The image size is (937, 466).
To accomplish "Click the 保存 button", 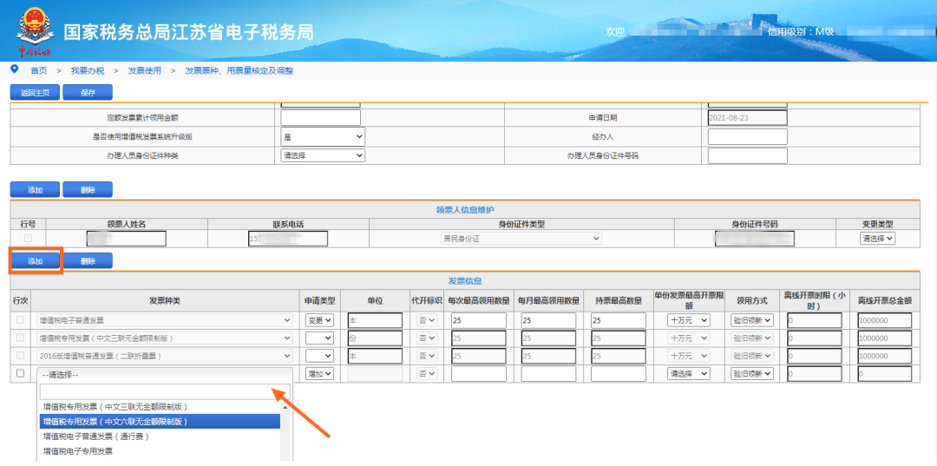I will [88, 93].
